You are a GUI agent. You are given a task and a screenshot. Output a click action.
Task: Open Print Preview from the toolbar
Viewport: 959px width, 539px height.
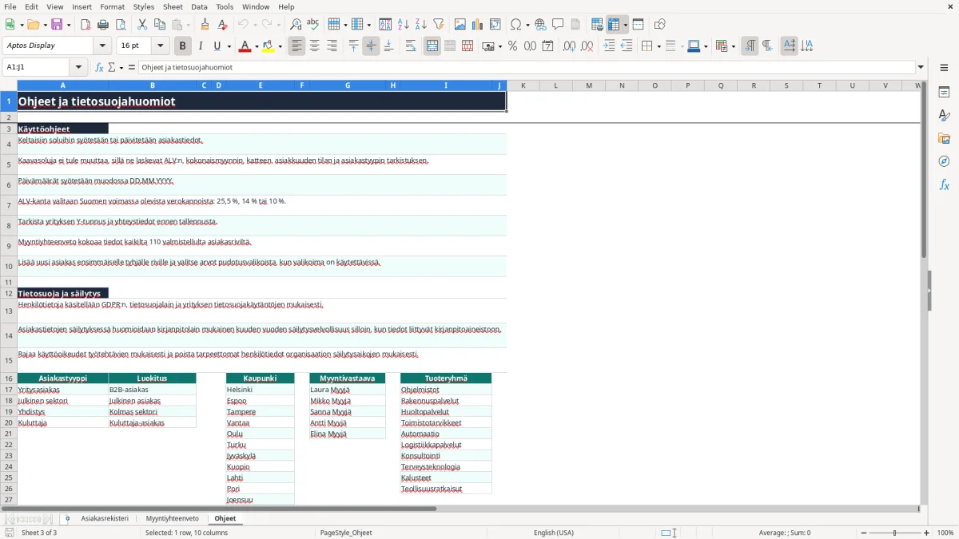click(120, 25)
